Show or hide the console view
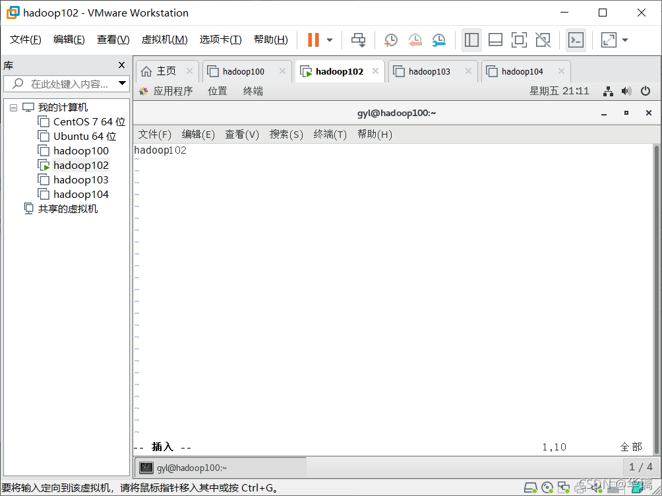This screenshot has width=662, height=496. click(x=576, y=40)
